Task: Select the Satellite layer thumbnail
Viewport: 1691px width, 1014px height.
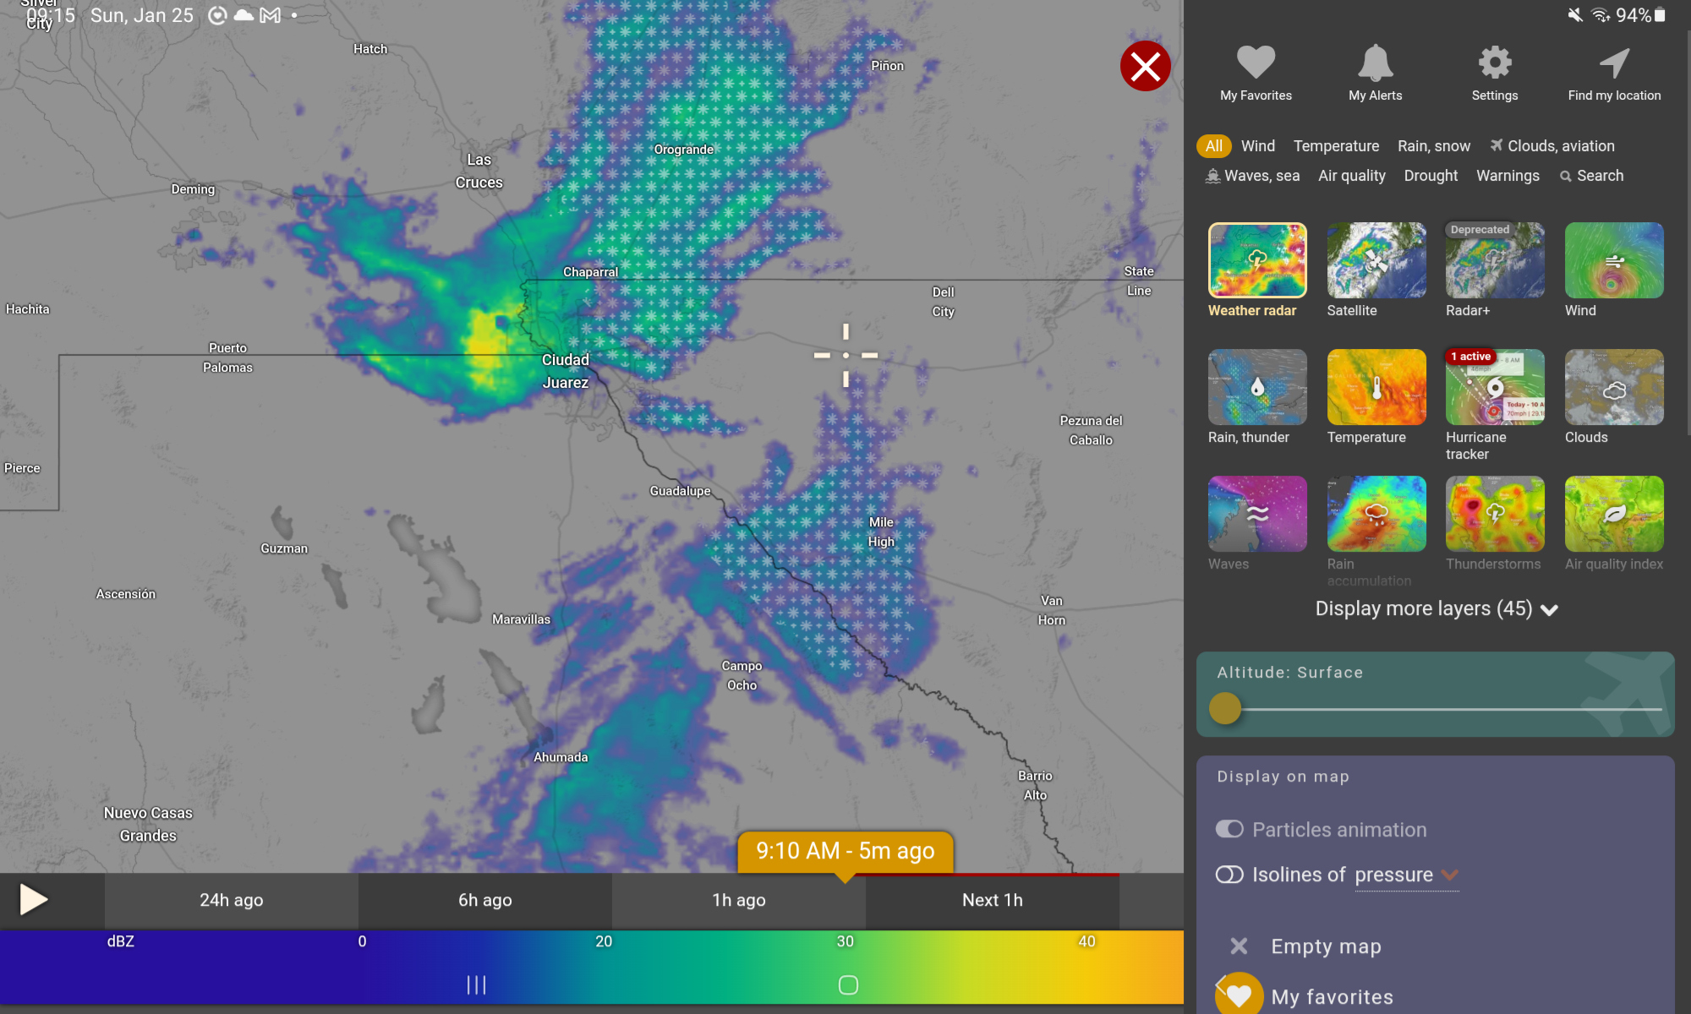Action: click(x=1376, y=260)
